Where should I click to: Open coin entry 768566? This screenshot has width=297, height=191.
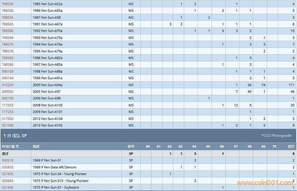click(x=8, y=31)
